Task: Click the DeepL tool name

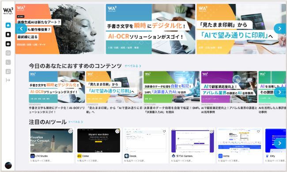Action: pos(133,156)
